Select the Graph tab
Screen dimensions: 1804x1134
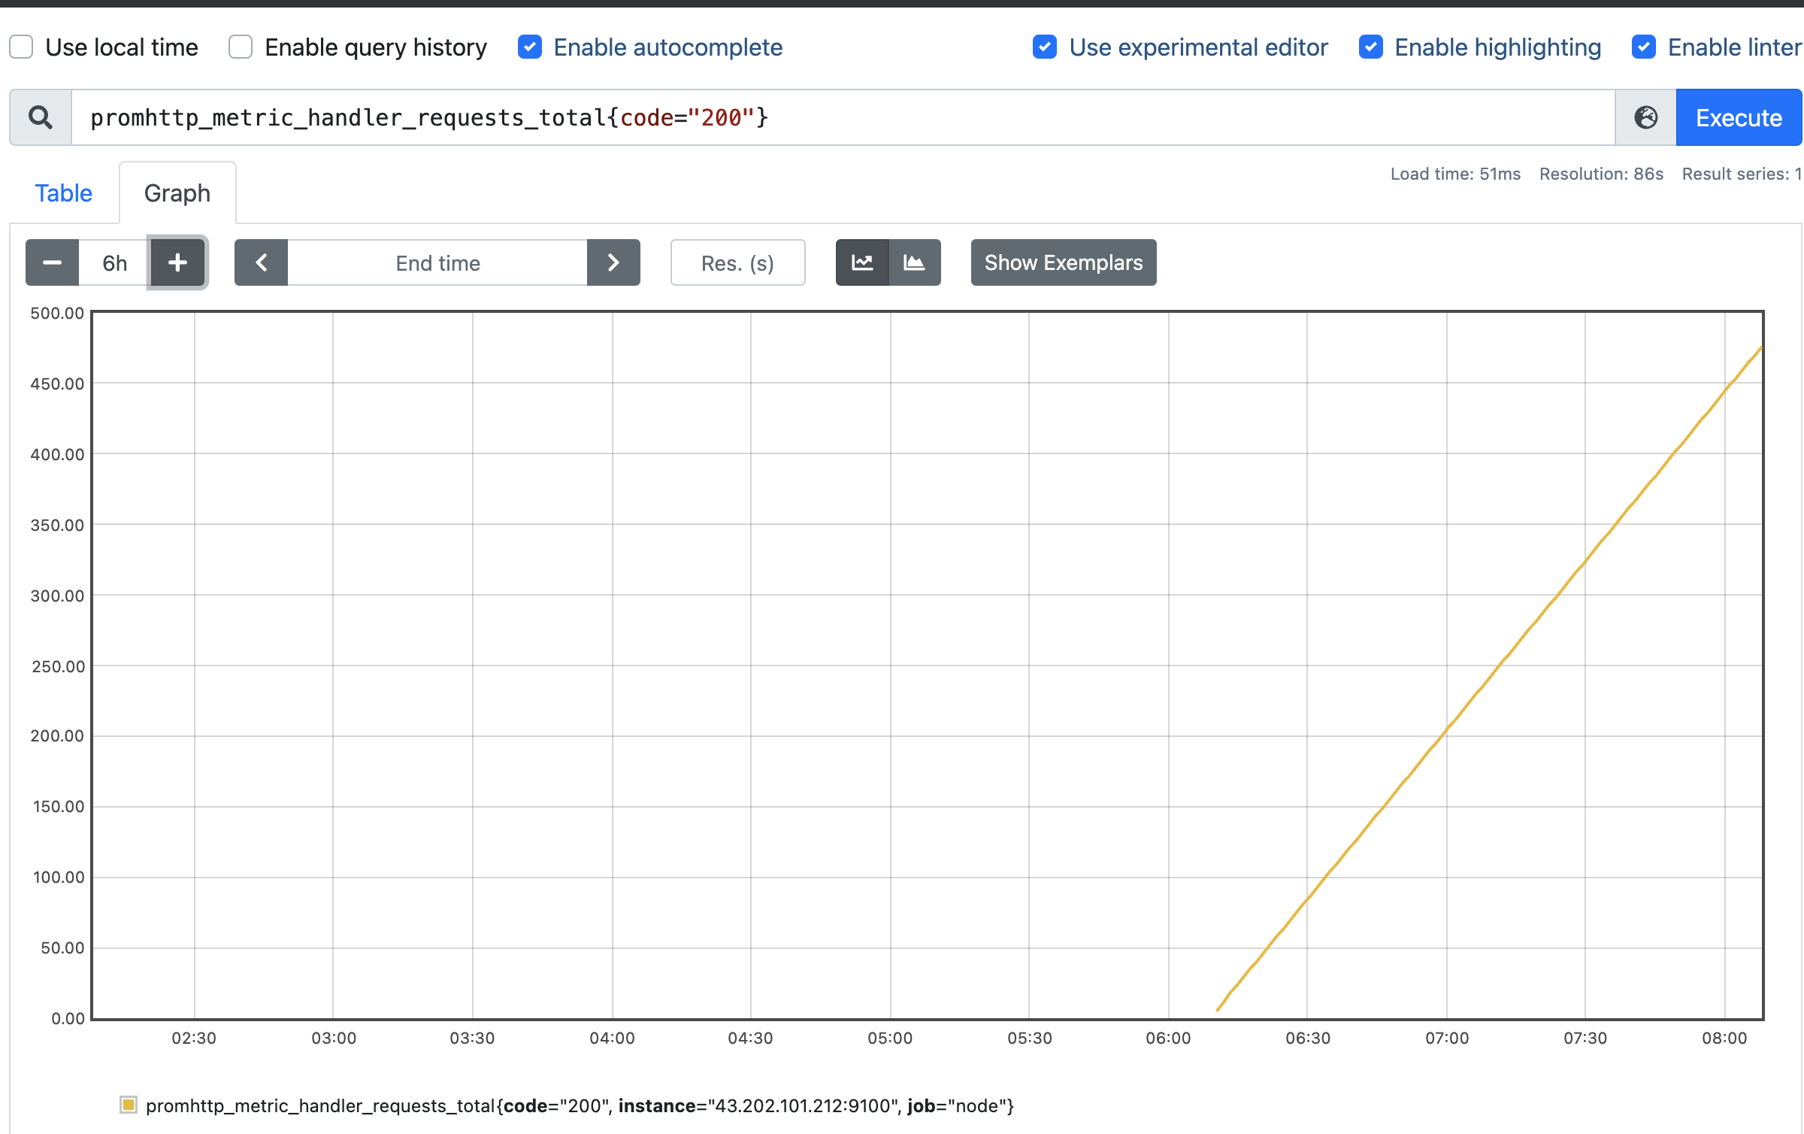[x=177, y=193]
